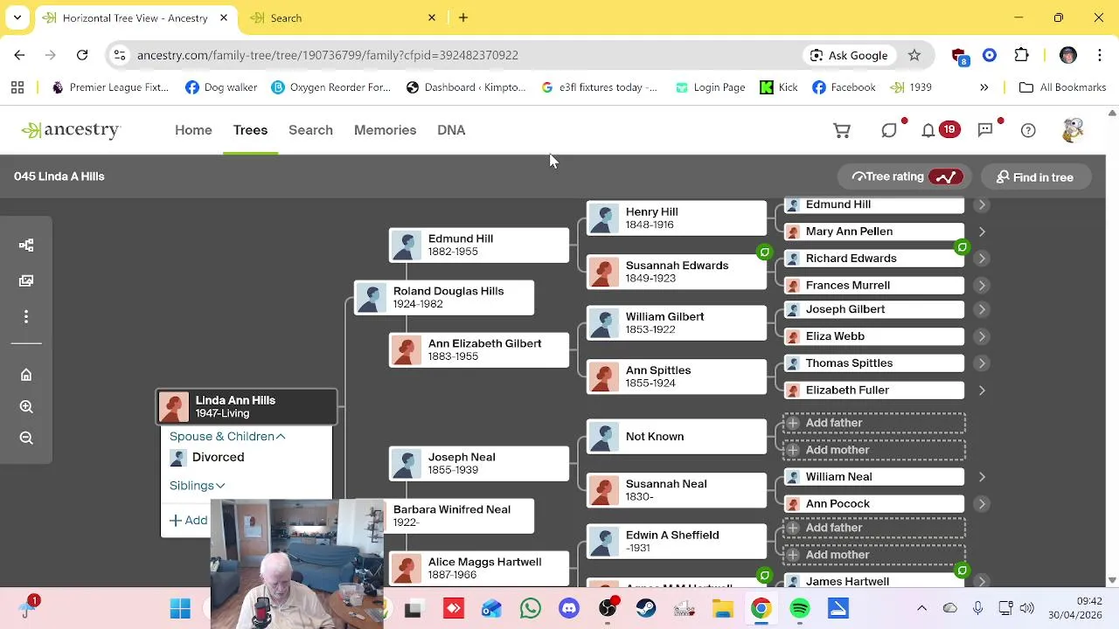Open the three-dot more options menu
Image resolution: width=1119 pixels, height=629 pixels.
(x=26, y=316)
